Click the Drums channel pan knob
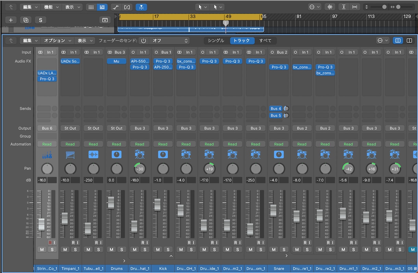The width and height of the screenshot is (418, 273). tap(117, 169)
